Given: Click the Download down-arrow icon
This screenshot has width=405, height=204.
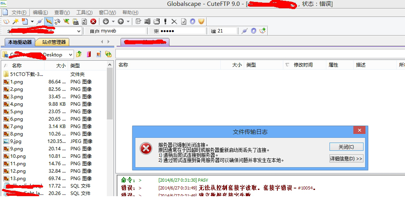Looking at the screenshot, I should [106, 22].
